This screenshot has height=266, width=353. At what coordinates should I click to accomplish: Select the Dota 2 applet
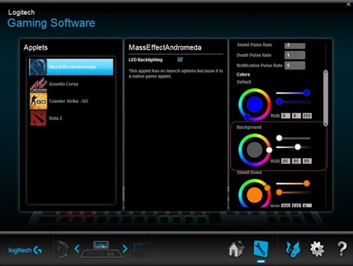(x=71, y=118)
